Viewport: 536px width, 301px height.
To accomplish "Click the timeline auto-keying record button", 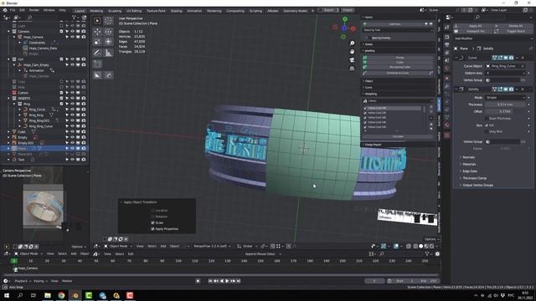I will (198, 281).
